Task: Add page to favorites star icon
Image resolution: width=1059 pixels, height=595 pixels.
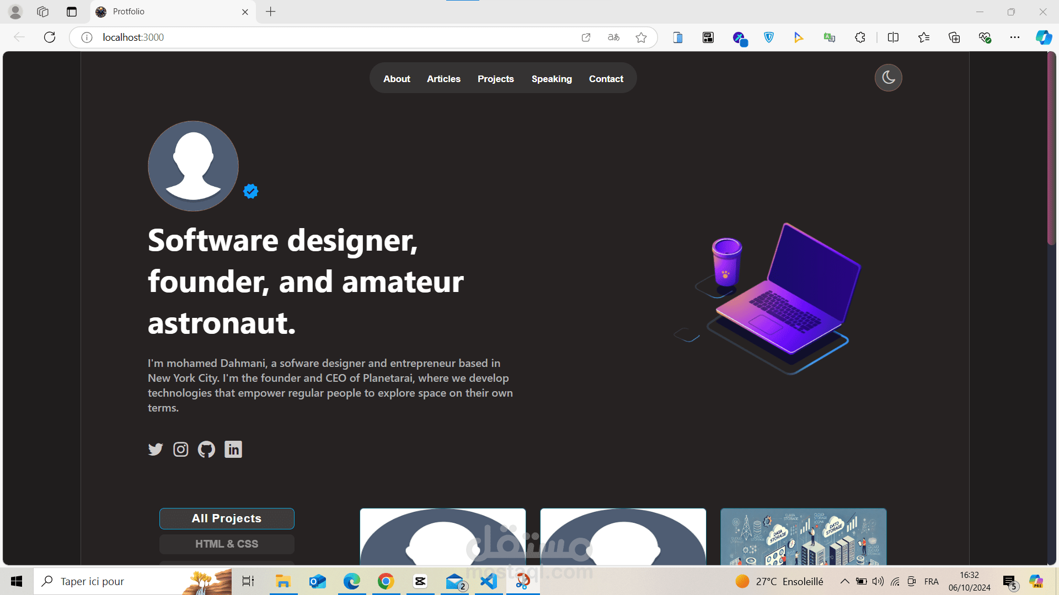Action: (641, 37)
